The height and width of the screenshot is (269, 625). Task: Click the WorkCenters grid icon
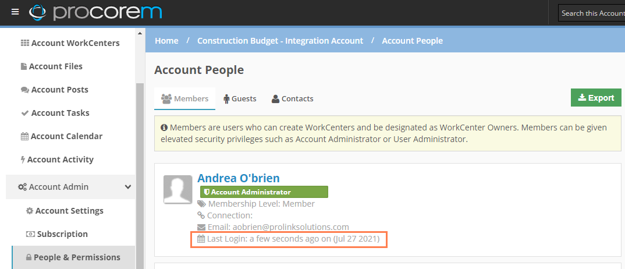coord(24,43)
